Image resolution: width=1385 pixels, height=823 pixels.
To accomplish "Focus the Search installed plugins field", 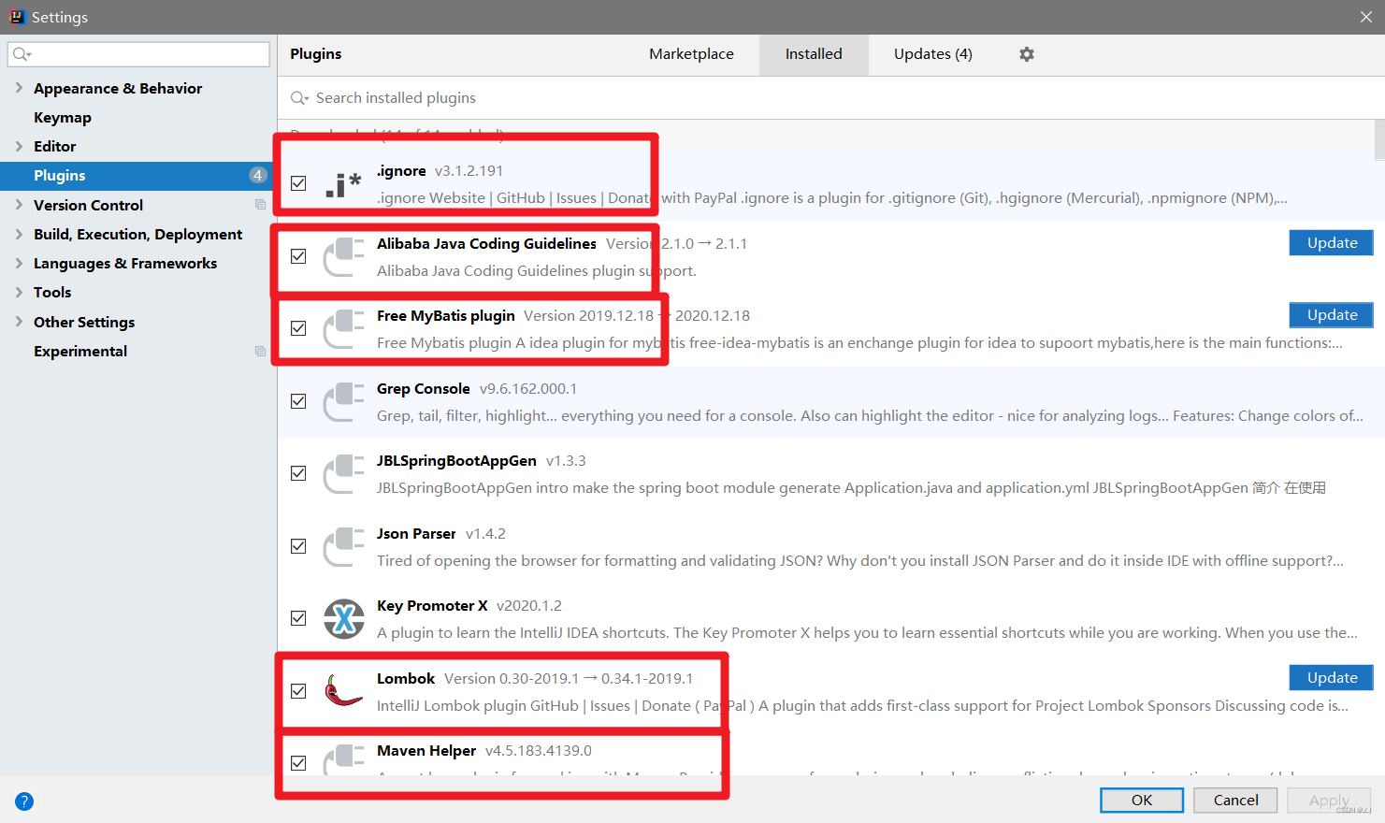I will point(830,98).
